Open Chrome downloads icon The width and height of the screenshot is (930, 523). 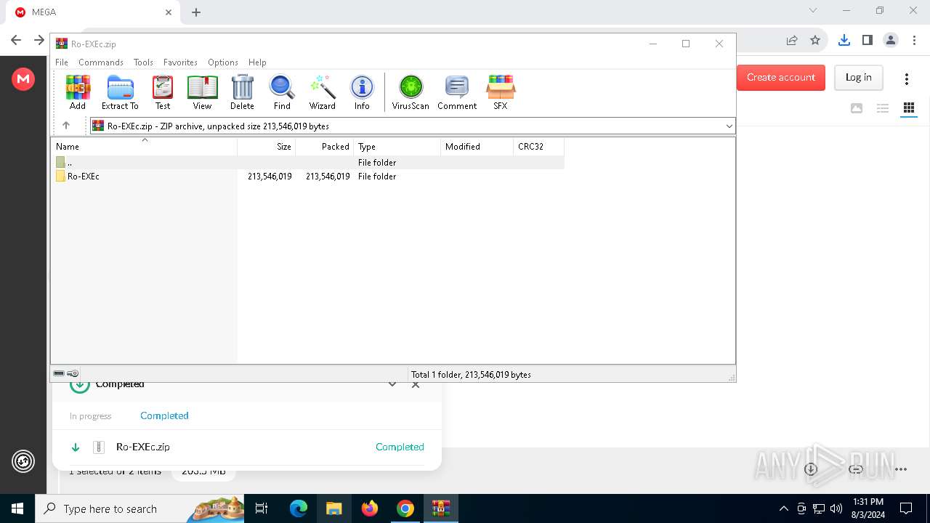pyautogui.click(x=844, y=40)
